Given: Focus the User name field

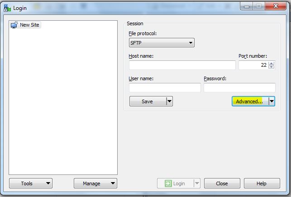Looking at the screenshot, I should click(x=165, y=87).
